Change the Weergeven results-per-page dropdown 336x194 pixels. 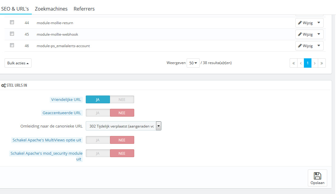click(x=193, y=63)
